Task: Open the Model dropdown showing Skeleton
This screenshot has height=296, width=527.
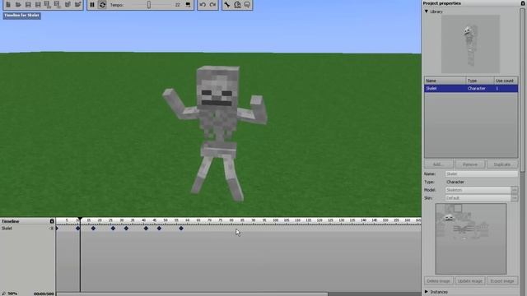Action: pyautogui.click(x=478, y=190)
